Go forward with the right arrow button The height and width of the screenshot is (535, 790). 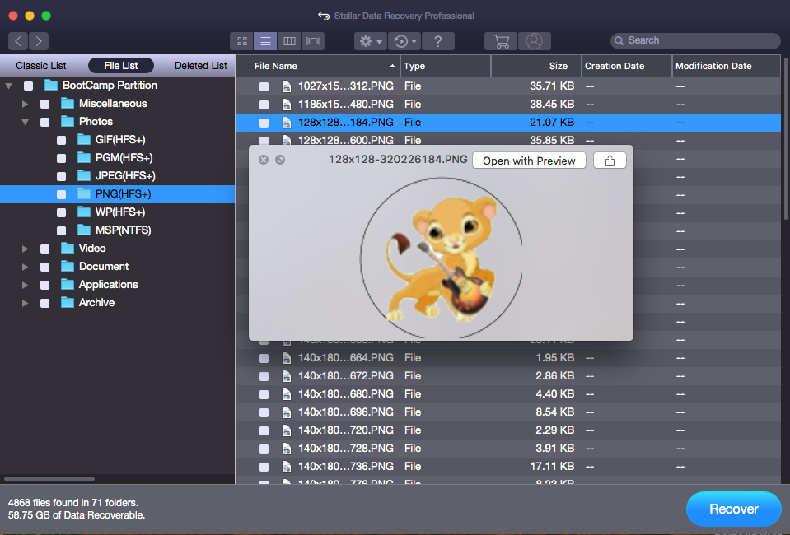click(x=39, y=41)
